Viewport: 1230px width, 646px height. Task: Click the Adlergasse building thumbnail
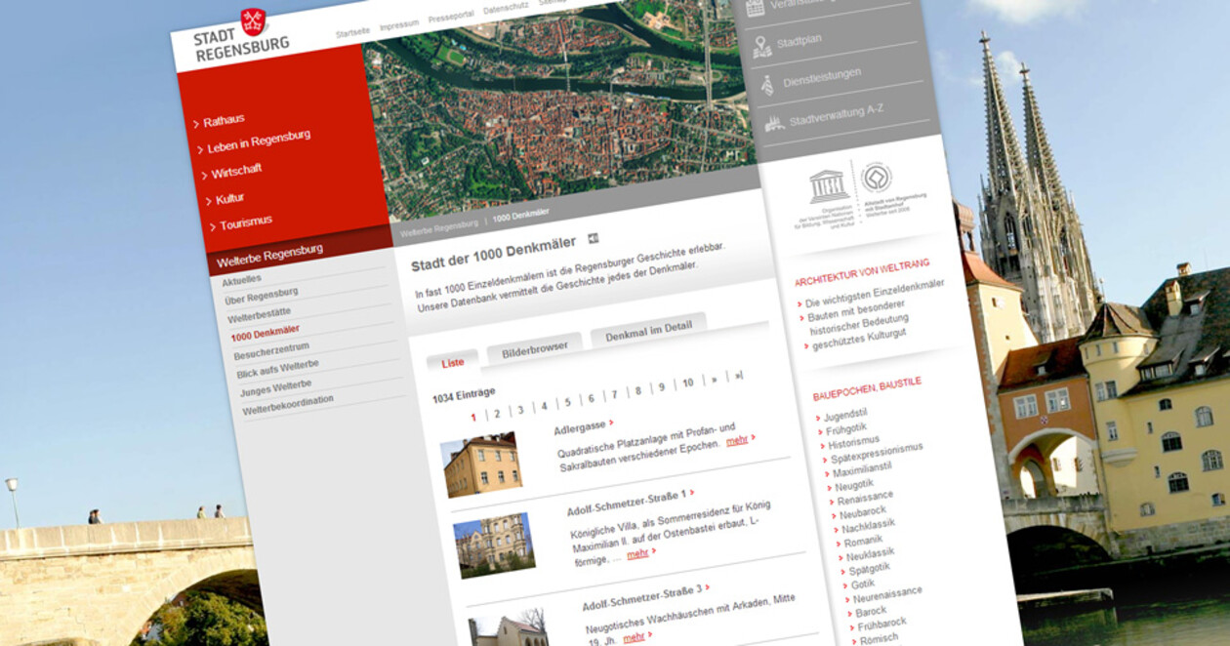pos(481,465)
